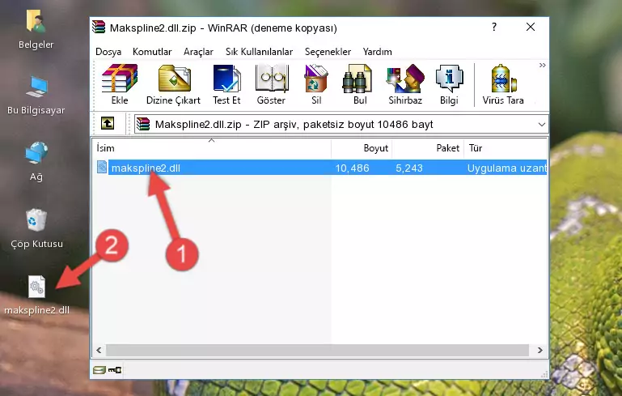Click the WinRAR title bar icon
The image size is (622, 396).
[x=99, y=27]
